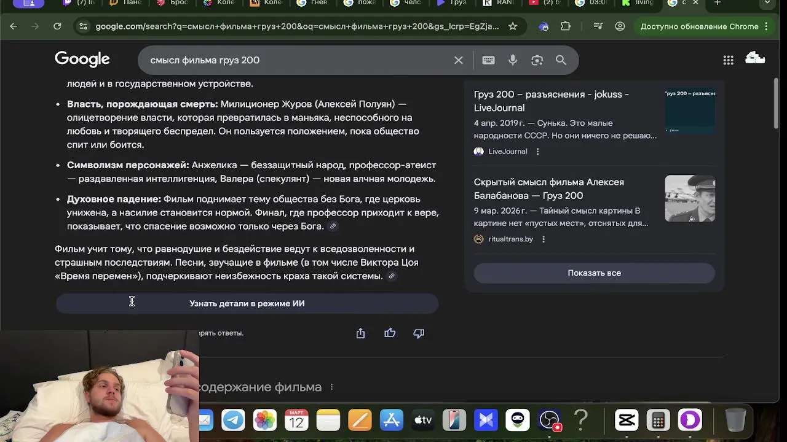Open Notes app from the Dock
Screen dimensions: 787x442
point(328,421)
